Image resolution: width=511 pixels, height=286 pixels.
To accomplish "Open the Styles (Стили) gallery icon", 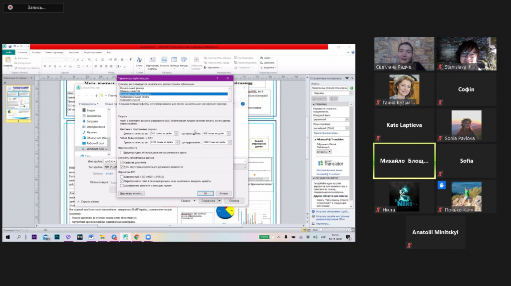I will [x=139, y=60].
